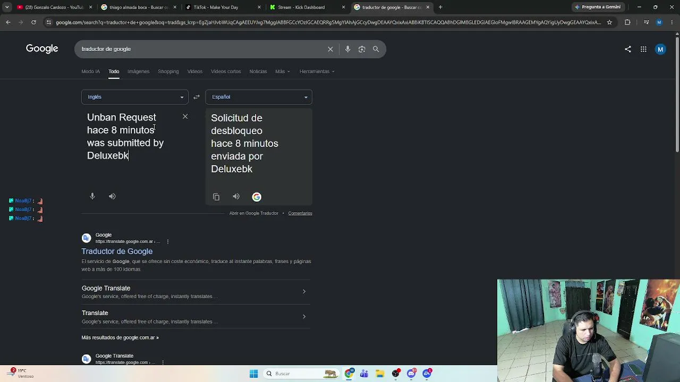
Task: Click the Google search input field
Action: 202,49
